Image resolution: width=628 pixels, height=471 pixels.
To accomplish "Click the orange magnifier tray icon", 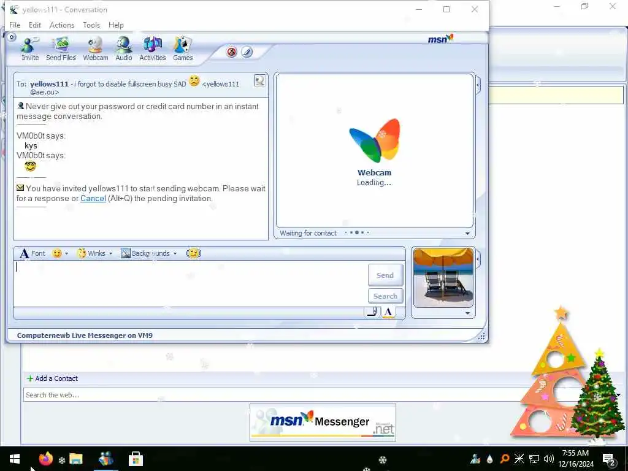I will 504,459.
